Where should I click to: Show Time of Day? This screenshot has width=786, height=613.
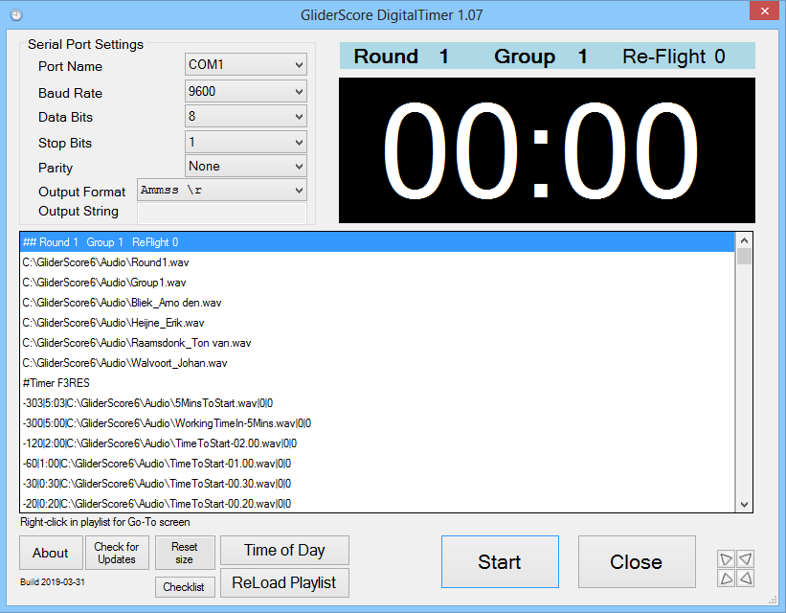284,551
